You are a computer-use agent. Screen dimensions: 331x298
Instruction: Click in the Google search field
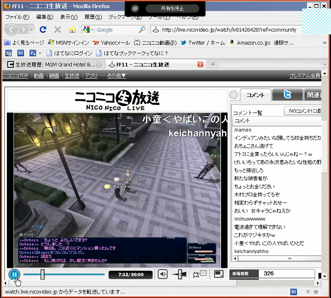pyautogui.click(x=116, y=30)
